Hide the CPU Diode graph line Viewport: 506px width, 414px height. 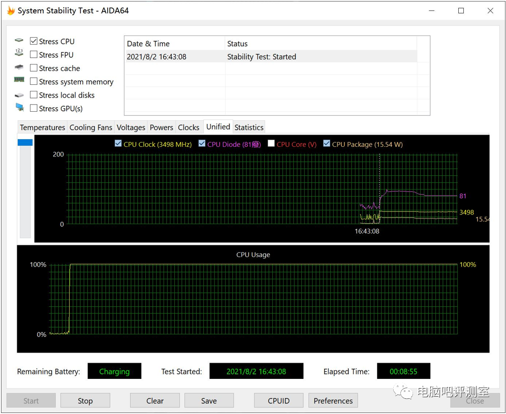[x=202, y=144]
